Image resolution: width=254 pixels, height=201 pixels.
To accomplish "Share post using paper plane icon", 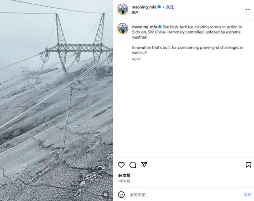I will [144, 165].
